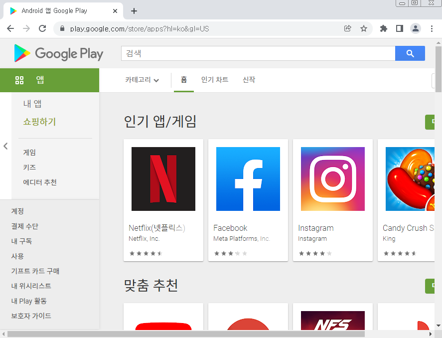Open the Extensions puzzle icon
This screenshot has height=338, width=442.
tap(383, 28)
